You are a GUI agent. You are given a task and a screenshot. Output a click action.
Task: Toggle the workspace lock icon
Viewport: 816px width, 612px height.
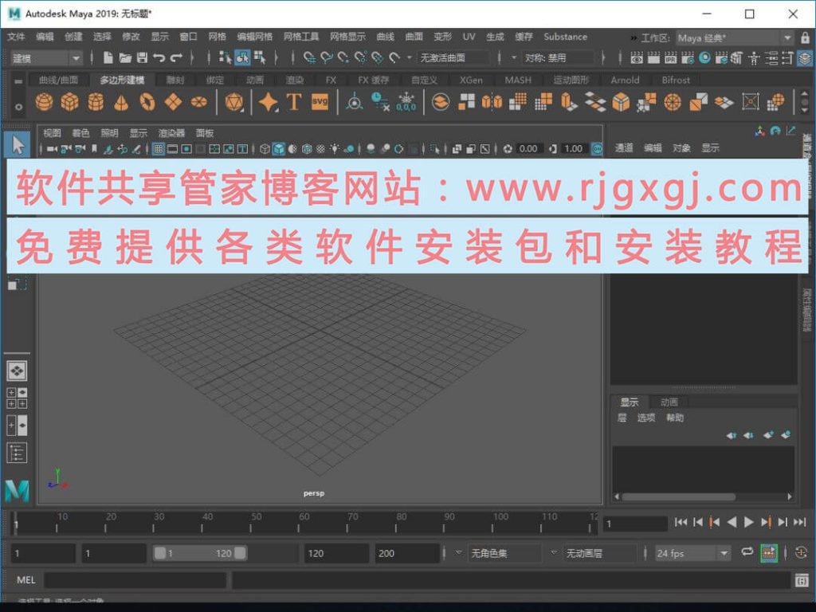point(805,37)
